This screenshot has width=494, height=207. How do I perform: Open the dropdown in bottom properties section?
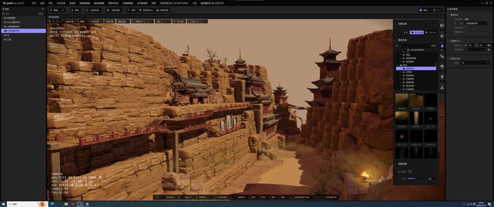(475, 62)
